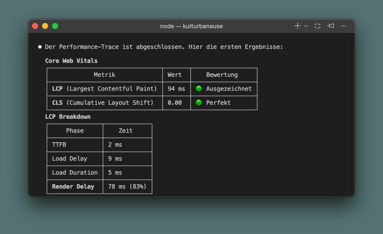Viewport: 383px width, 234px height.
Task: Click the white bullet before the trace message
Action: (40, 47)
